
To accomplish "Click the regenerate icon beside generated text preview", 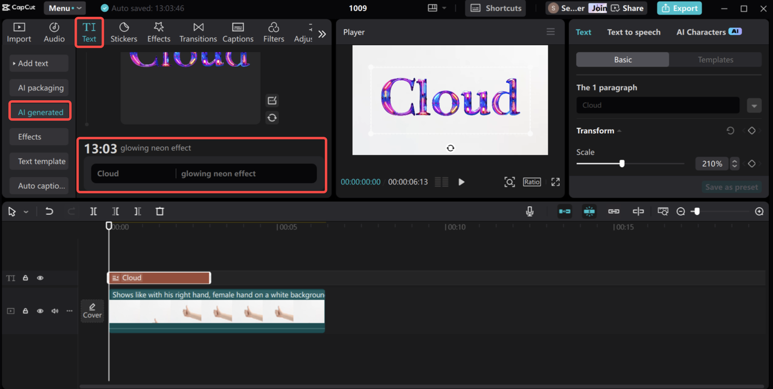I will tap(272, 118).
